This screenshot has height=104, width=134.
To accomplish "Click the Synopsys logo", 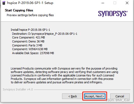I will [x=113, y=14].
